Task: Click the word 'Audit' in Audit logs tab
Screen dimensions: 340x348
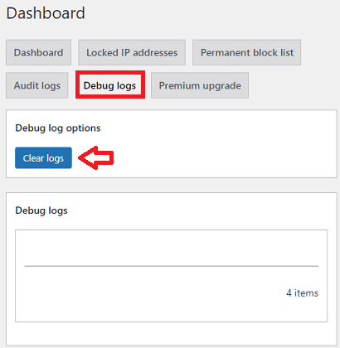Action: point(26,85)
